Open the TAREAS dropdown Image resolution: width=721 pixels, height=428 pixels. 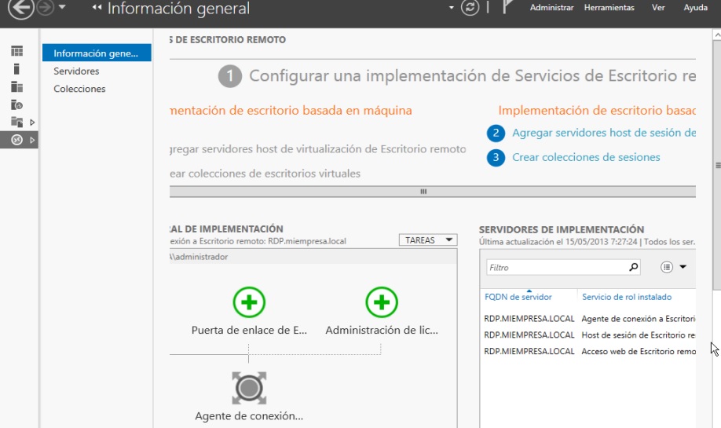coord(427,240)
